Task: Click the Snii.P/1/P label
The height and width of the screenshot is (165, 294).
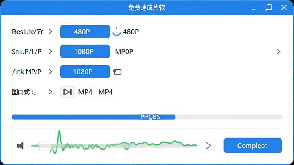Action: coord(27,52)
